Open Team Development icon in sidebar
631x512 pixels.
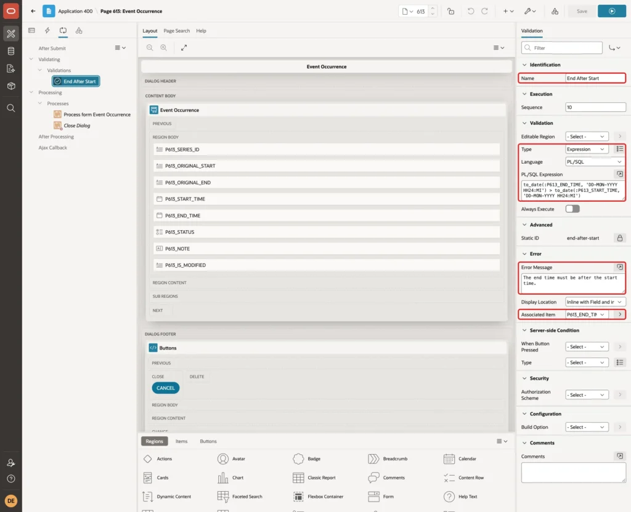coord(11,68)
